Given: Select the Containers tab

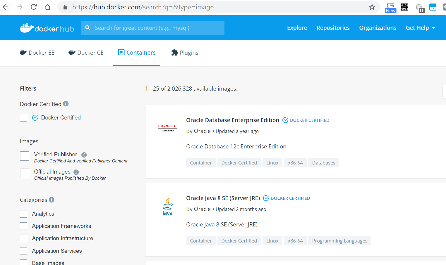Looking at the screenshot, I should click(x=137, y=53).
